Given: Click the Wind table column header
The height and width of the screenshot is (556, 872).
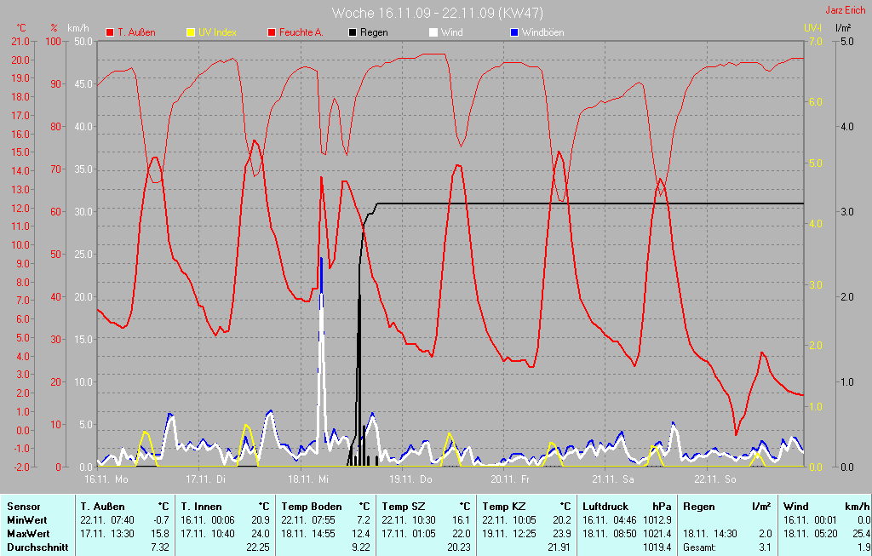Looking at the screenshot, I should point(796,507).
